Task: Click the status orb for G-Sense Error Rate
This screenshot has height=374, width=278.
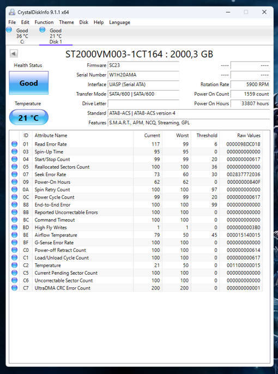Action: click(x=15, y=242)
